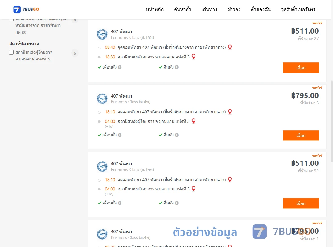Tick สถานีขนส่งผู้โดยสาร จ.ขอนแก่น แห่งที่ 3 destination checkbox
The image size is (333, 247).
(11, 52)
